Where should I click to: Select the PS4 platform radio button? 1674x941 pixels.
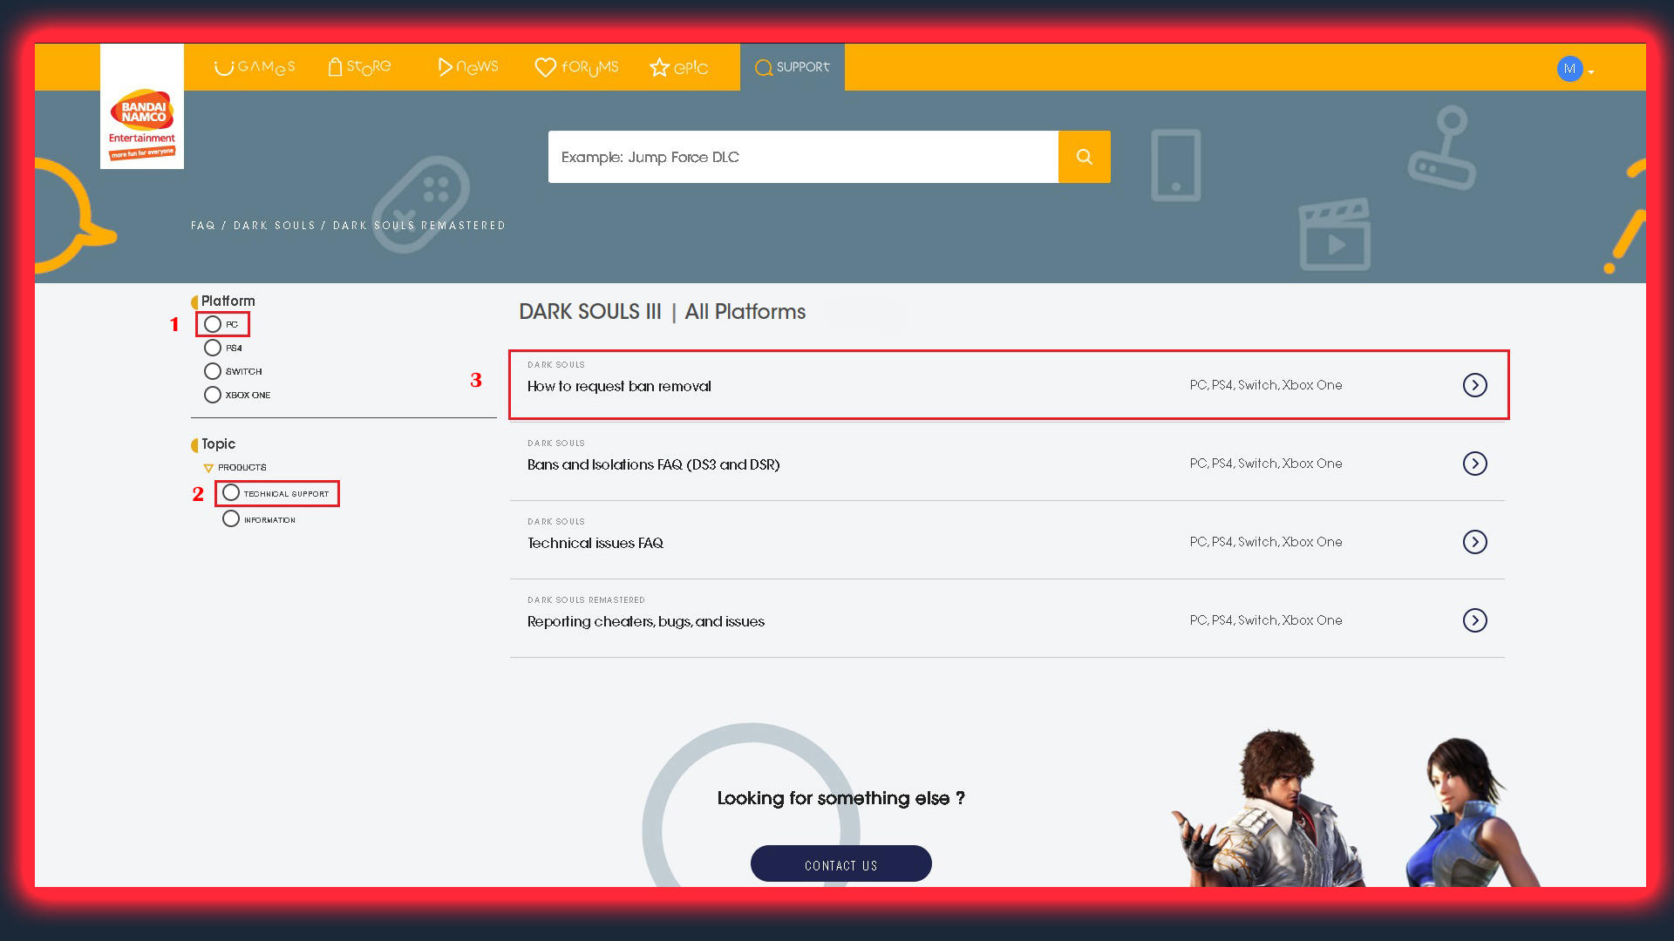(213, 348)
